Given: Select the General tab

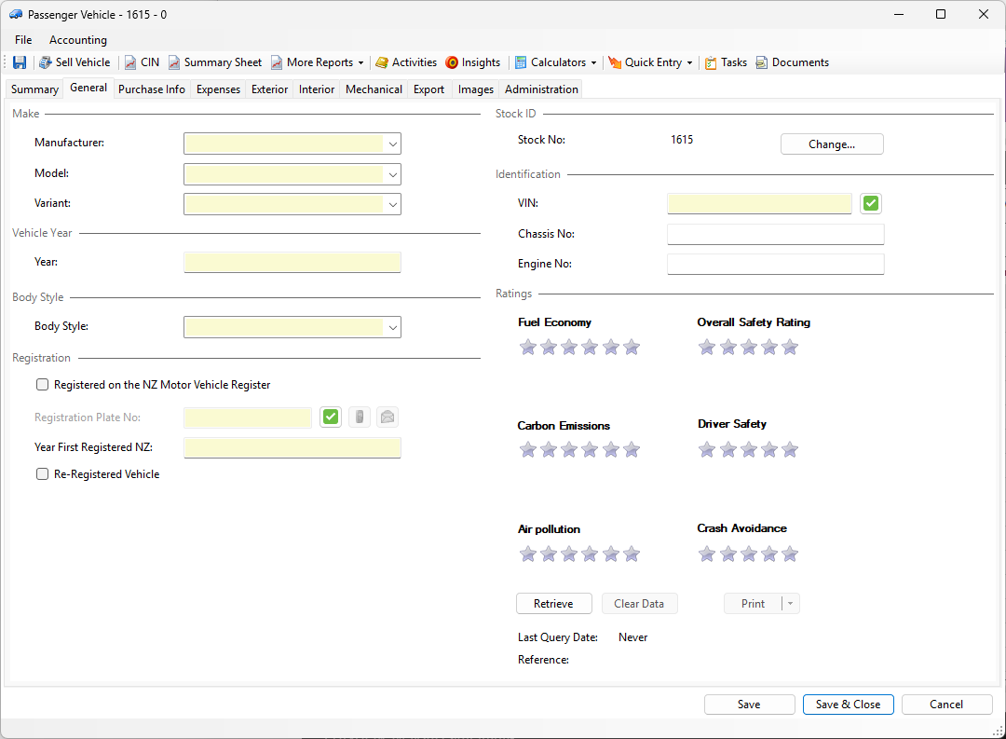Looking at the screenshot, I should (88, 88).
